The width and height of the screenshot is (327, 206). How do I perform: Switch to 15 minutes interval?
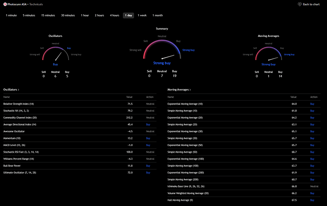tap(48, 15)
